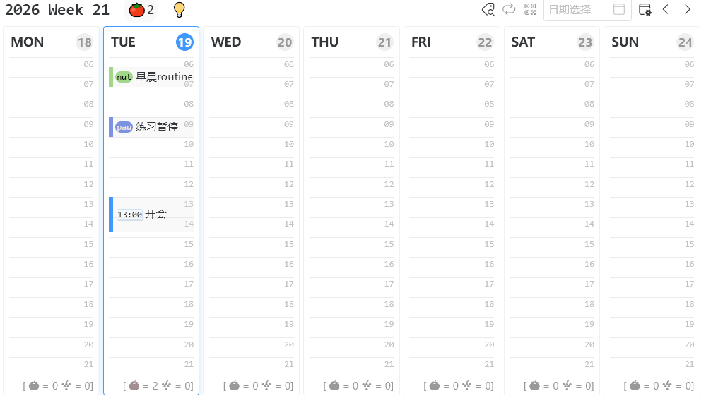Click Saturday's pomodoro summary footer
706x403 pixels.
[558, 386]
